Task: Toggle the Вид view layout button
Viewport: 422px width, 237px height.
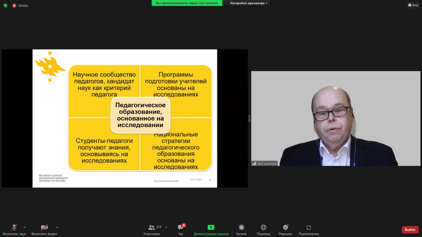Action: tap(413, 5)
